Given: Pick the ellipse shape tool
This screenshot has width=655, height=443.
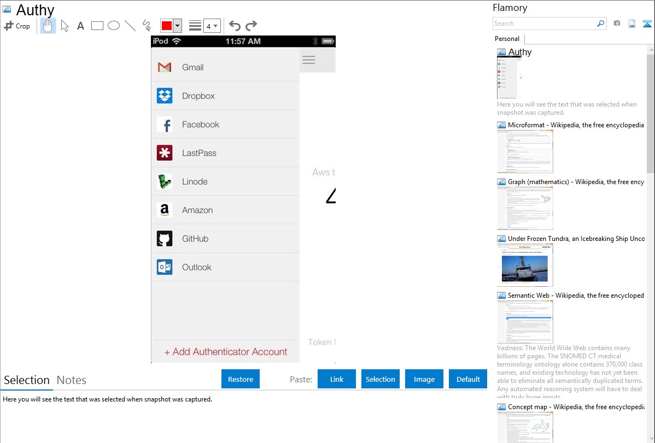Looking at the screenshot, I should coord(114,26).
